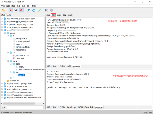Open the 工具 menu

(x=23, y=6)
